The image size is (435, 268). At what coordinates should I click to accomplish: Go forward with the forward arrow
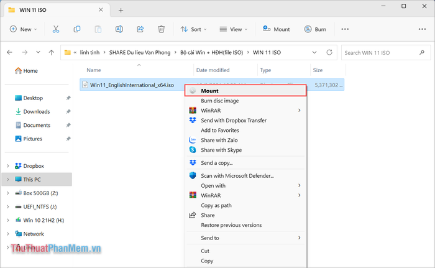[25, 52]
